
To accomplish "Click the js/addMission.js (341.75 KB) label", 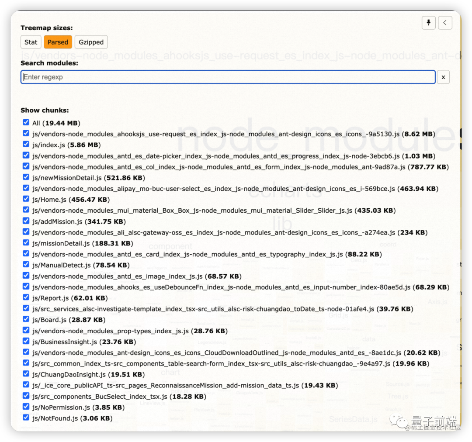I will click(x=79, y=222).
